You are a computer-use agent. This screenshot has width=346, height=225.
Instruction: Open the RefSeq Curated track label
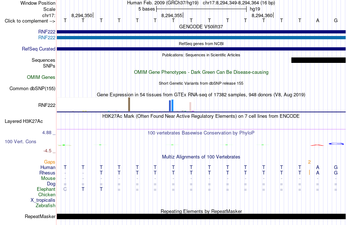(39, 49)
